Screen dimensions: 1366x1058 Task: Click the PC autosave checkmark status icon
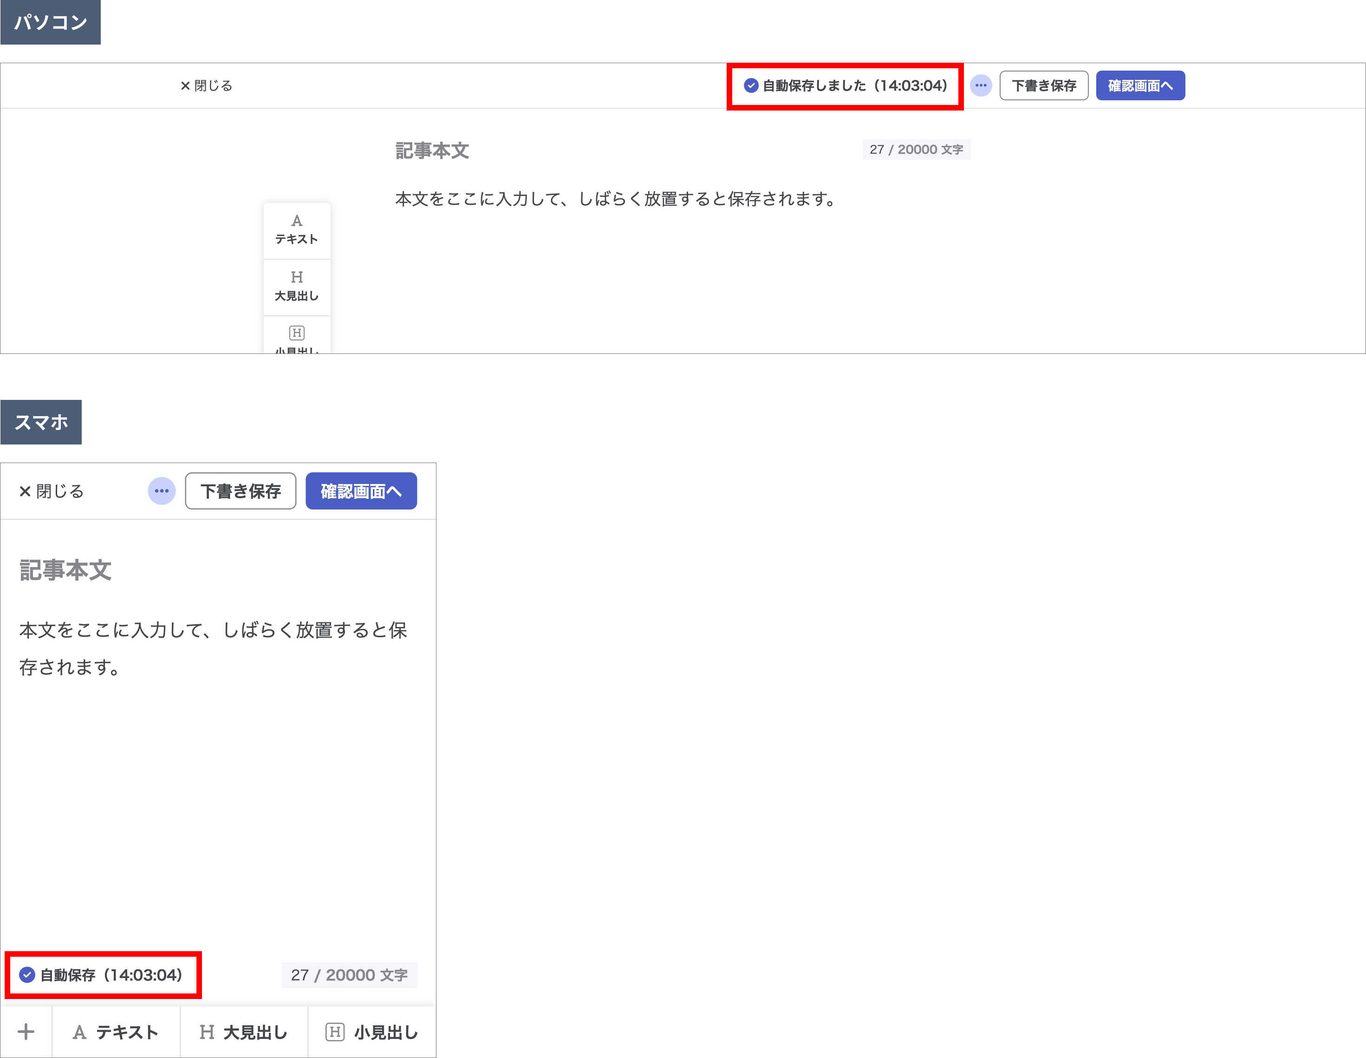pos(750,86)
